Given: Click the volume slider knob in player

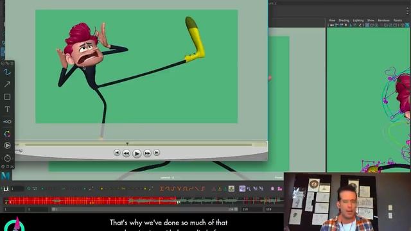Looking at the screenshot, I should pos(21,151).
